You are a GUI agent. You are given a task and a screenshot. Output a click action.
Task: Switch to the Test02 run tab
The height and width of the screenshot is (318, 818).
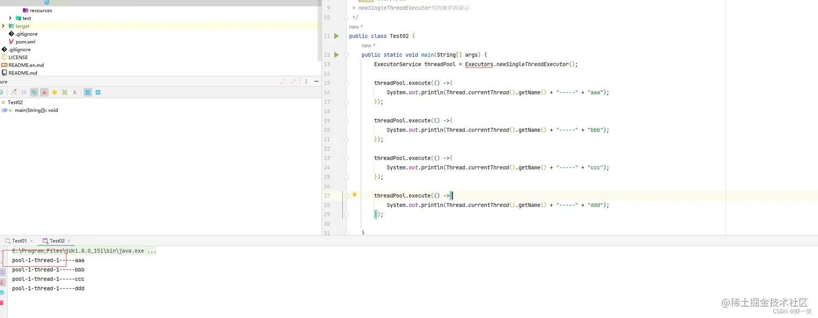57,241
